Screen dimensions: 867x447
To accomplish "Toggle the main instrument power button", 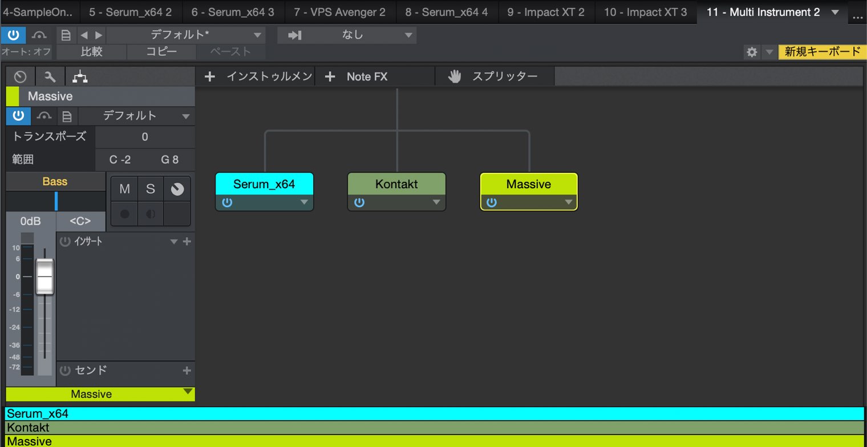I will click(13, 35).
